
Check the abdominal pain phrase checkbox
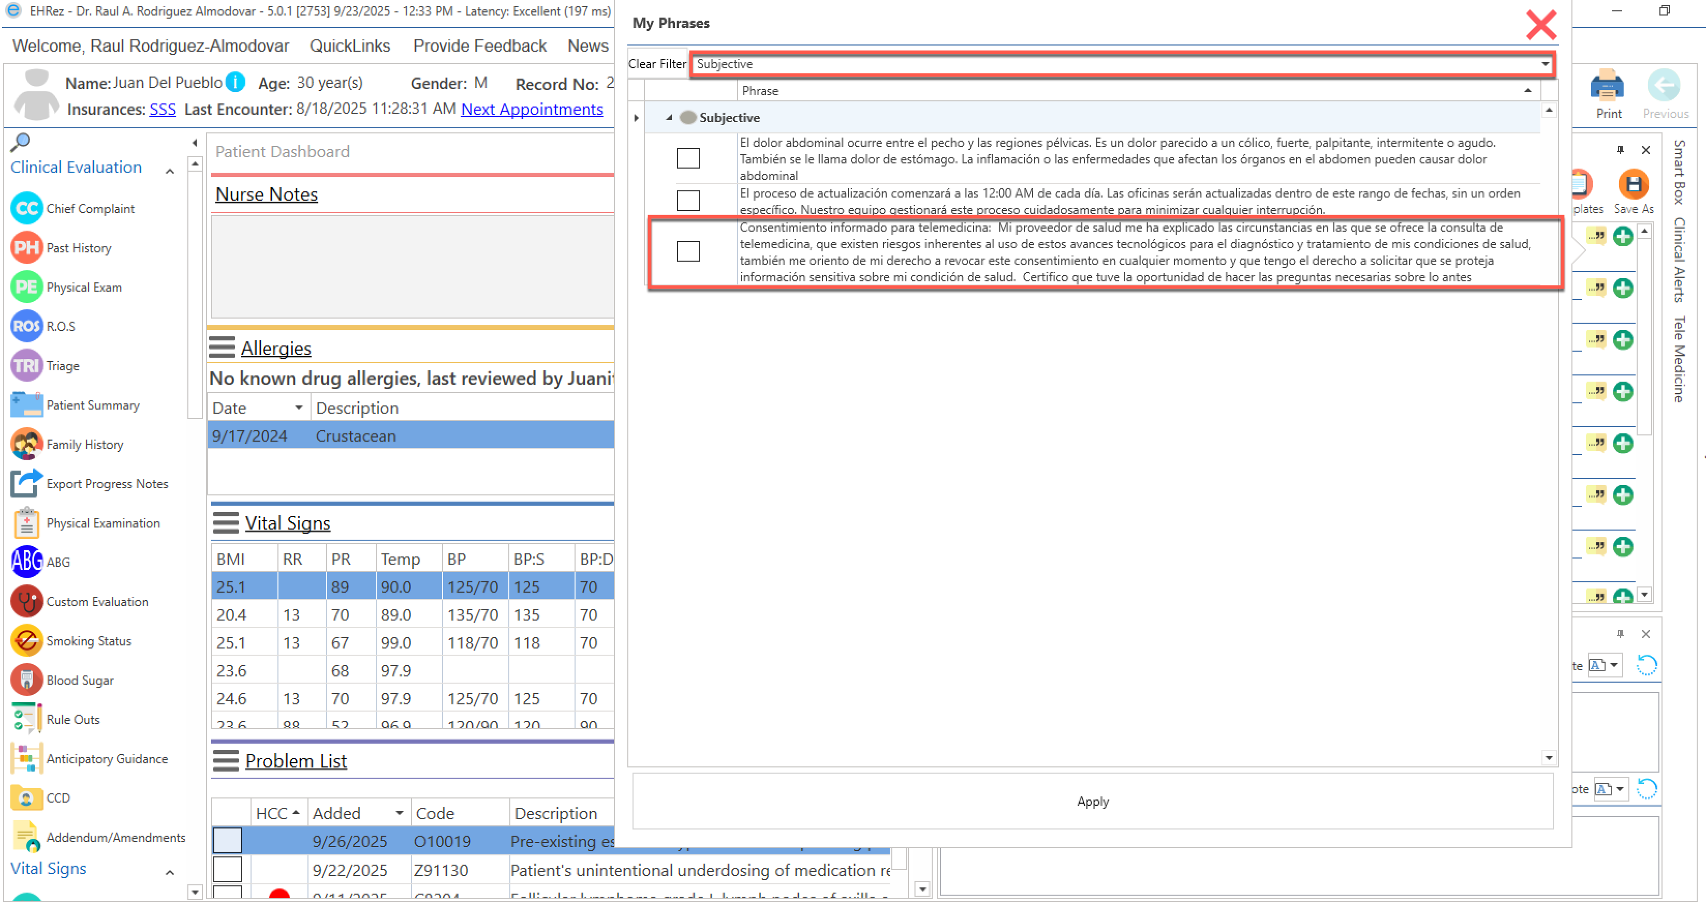[x=688, y=158]
